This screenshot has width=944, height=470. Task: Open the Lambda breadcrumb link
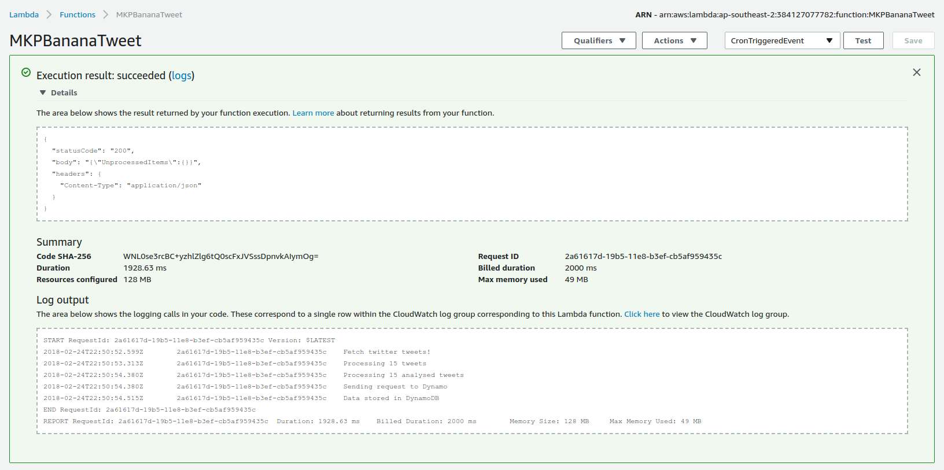point(24,14)
